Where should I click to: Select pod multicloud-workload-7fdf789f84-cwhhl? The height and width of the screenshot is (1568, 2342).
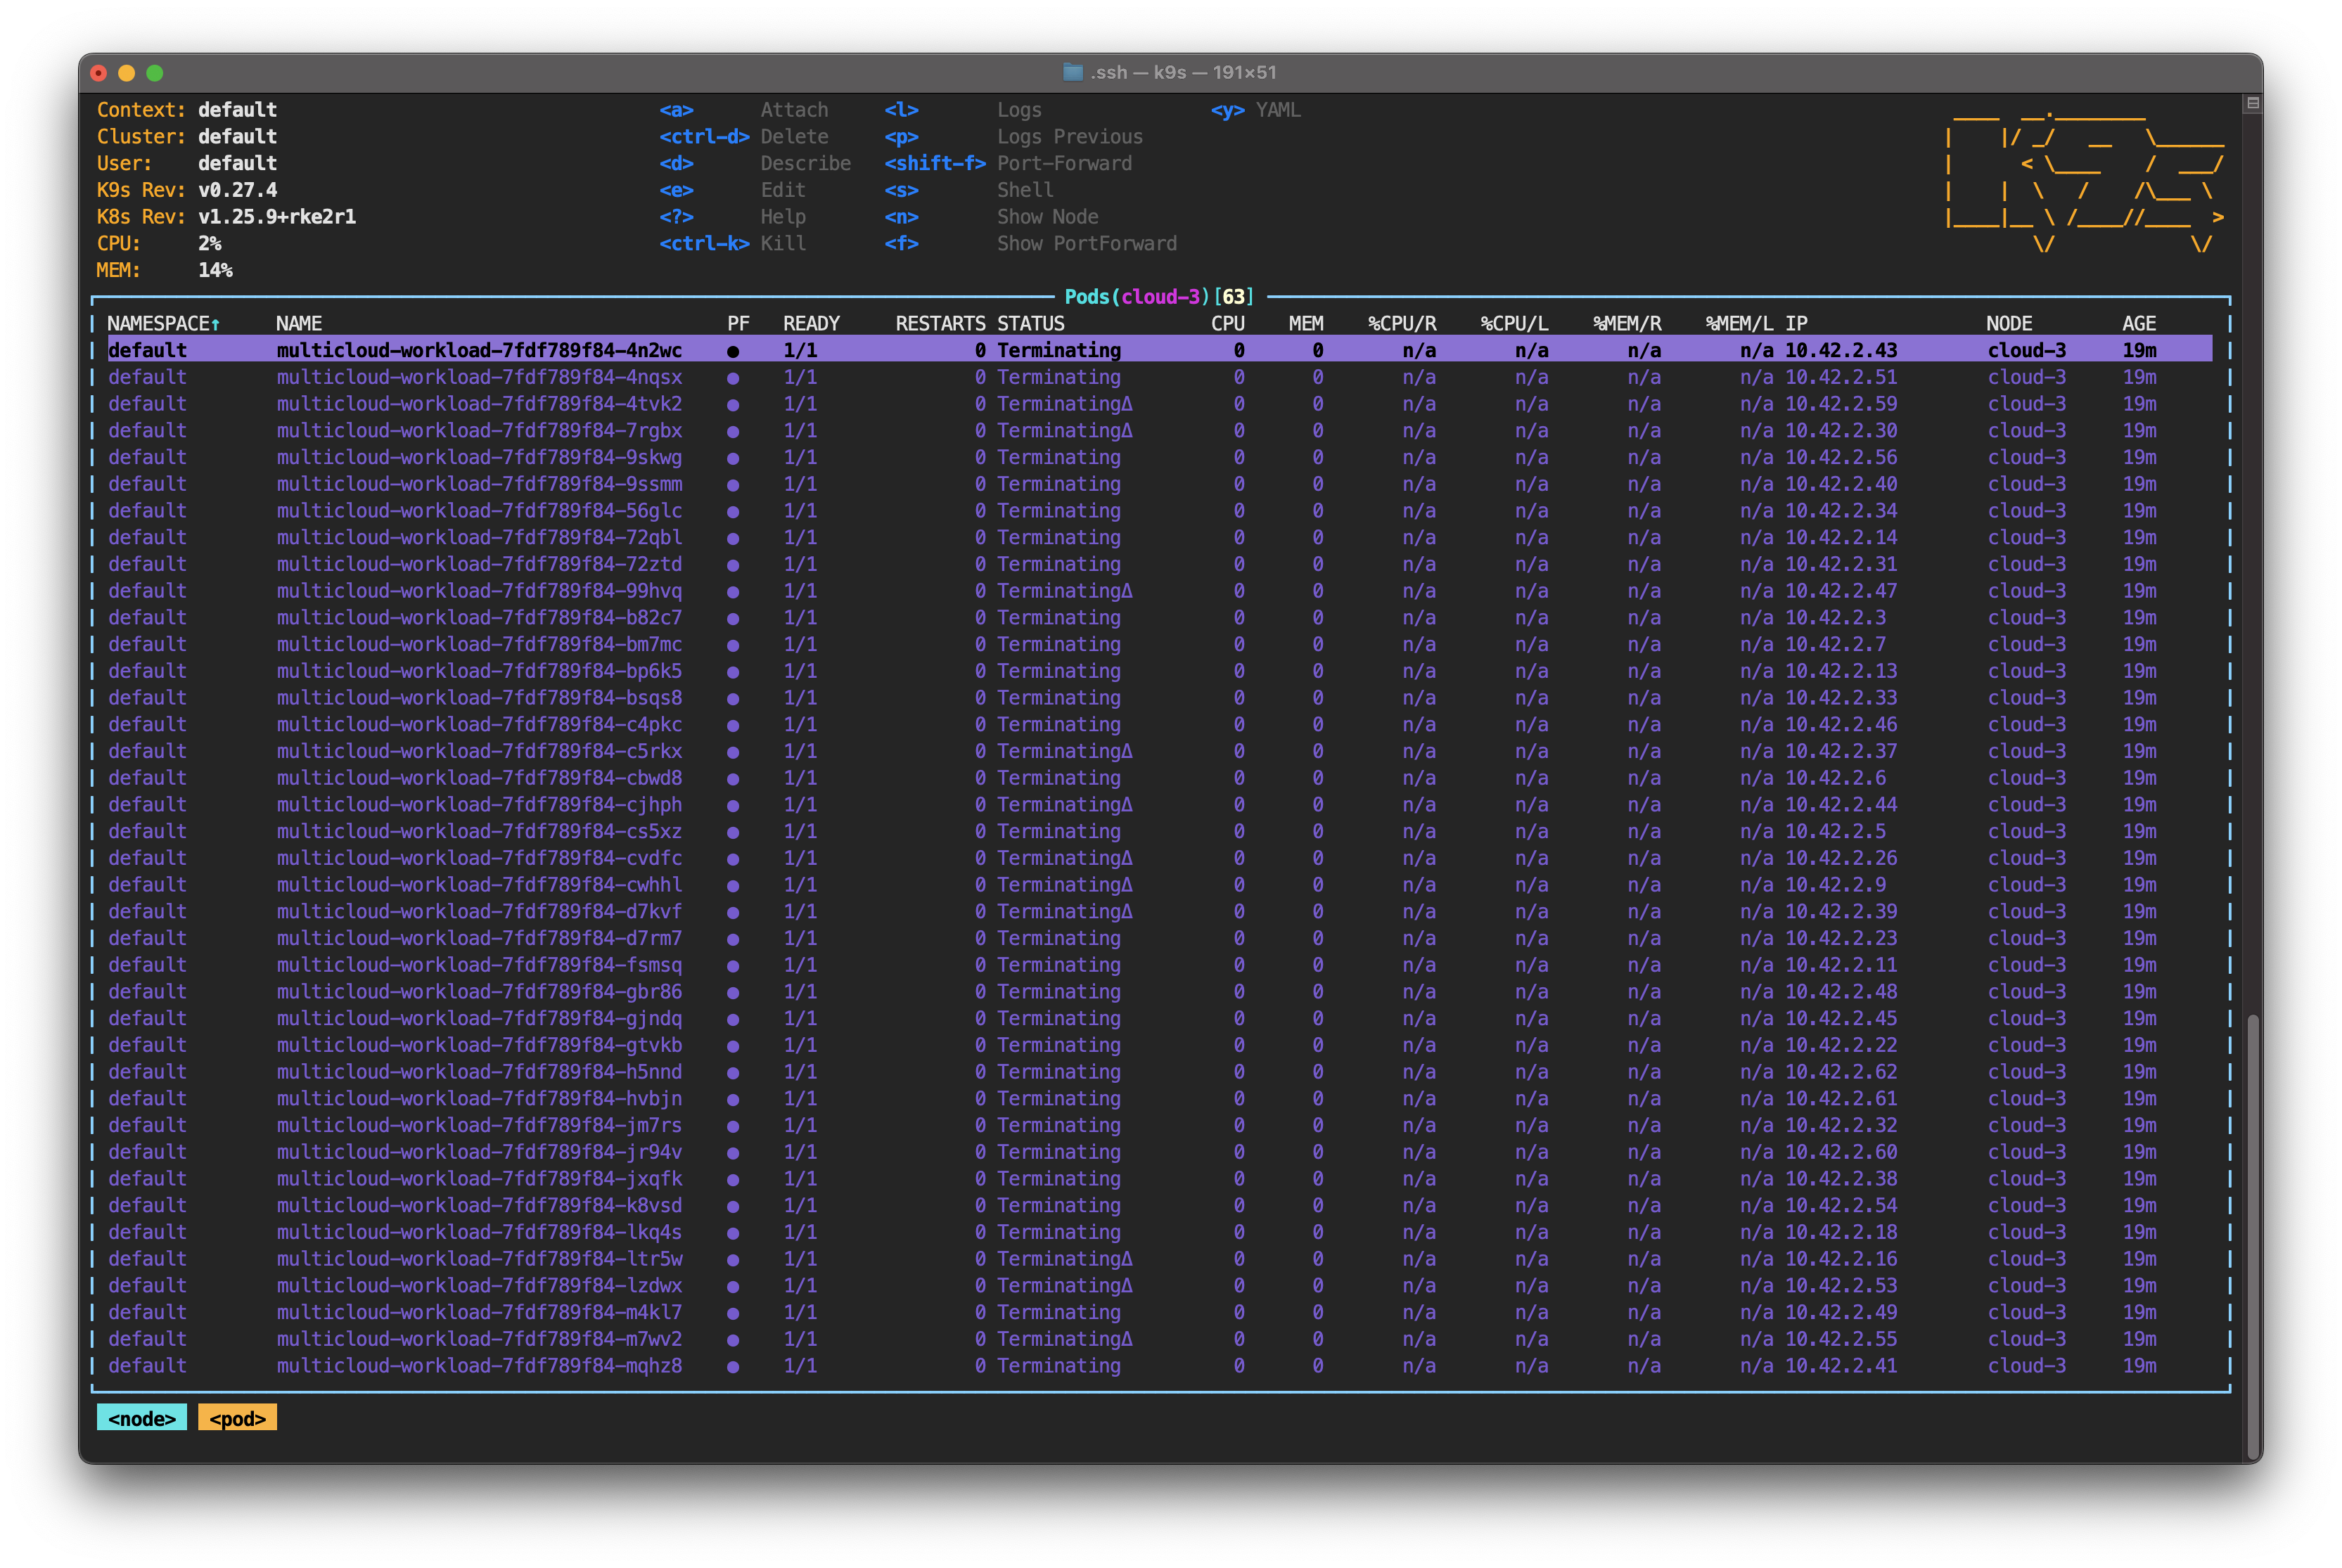pos(1160,885)
